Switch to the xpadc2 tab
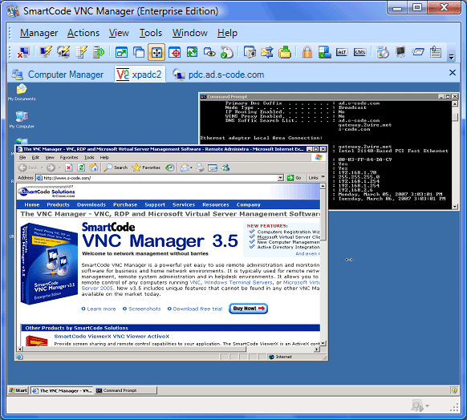 (140, 75)
